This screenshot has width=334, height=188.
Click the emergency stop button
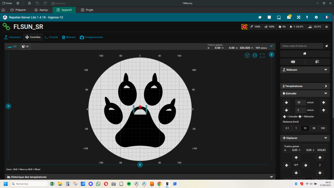click(x=244, y=27)
